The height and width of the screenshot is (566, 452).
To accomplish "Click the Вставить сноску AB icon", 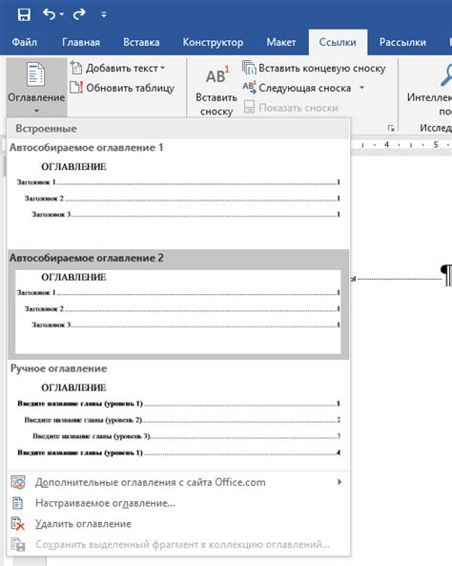I will coord(217,75).
